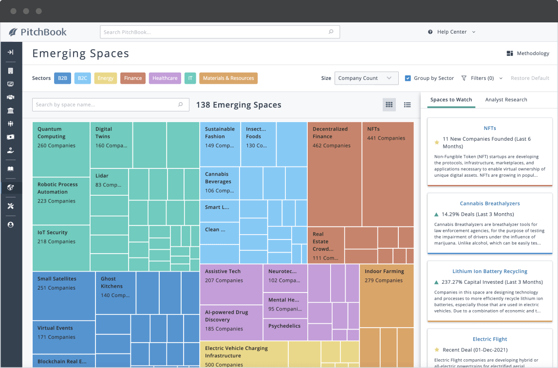The image size is (558, 368).
Task: Select the IoT Security tile
Action: pos(61,248)
